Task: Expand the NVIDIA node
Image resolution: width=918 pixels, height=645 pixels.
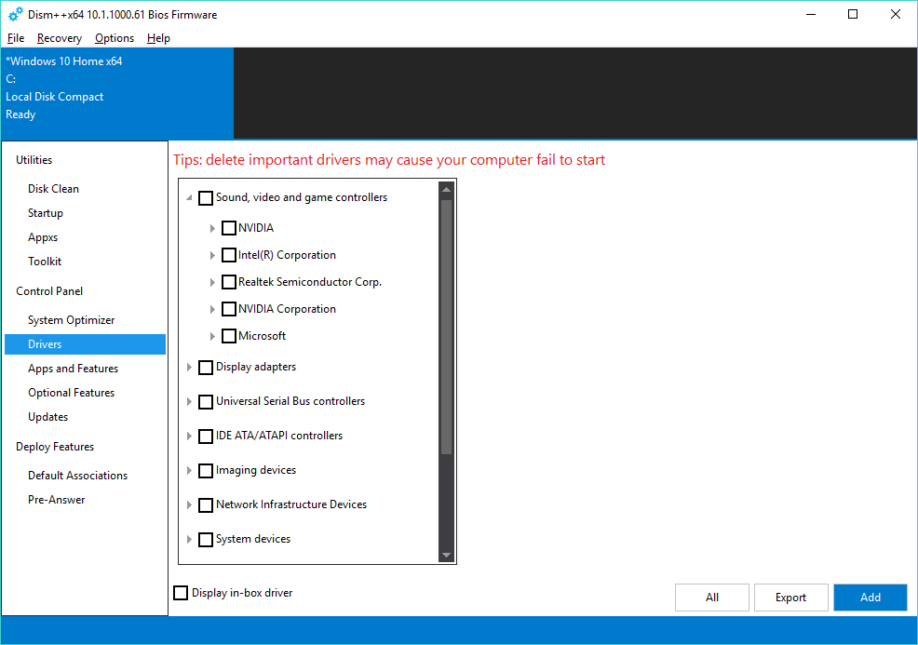Action: 212,228
